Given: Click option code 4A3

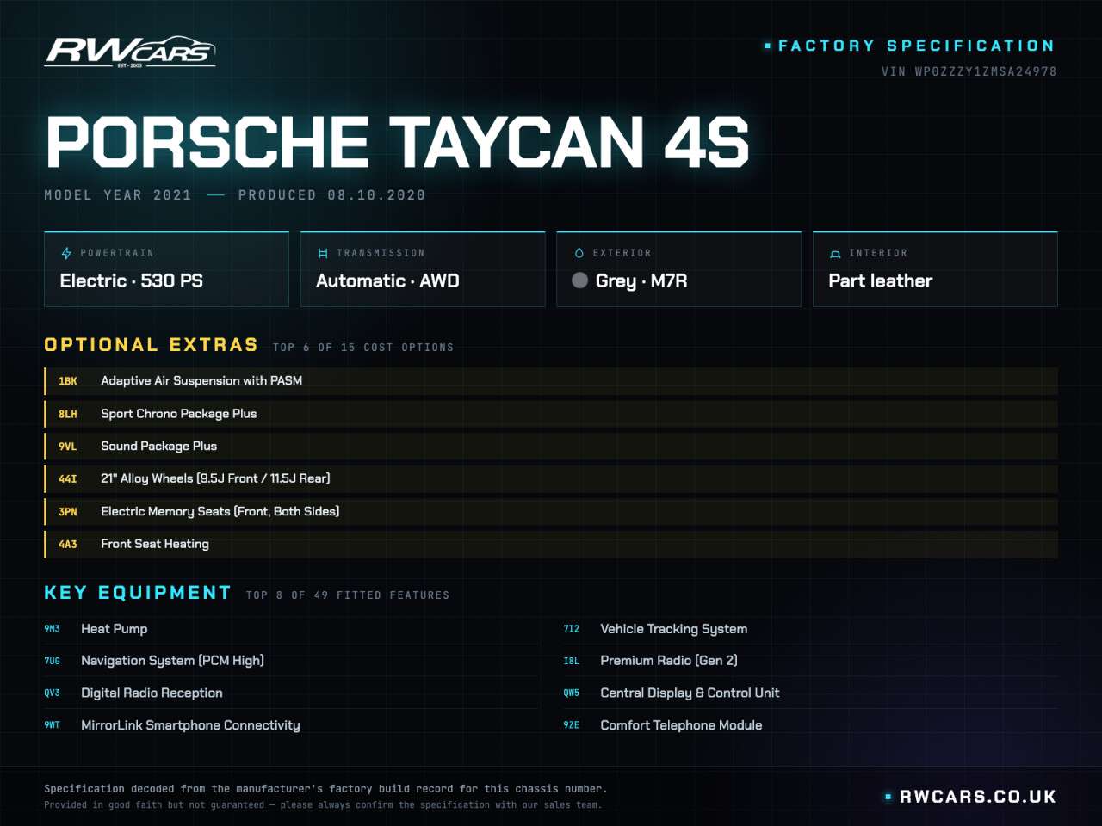Looking at the screenshot, I should [x=68, y=545].
